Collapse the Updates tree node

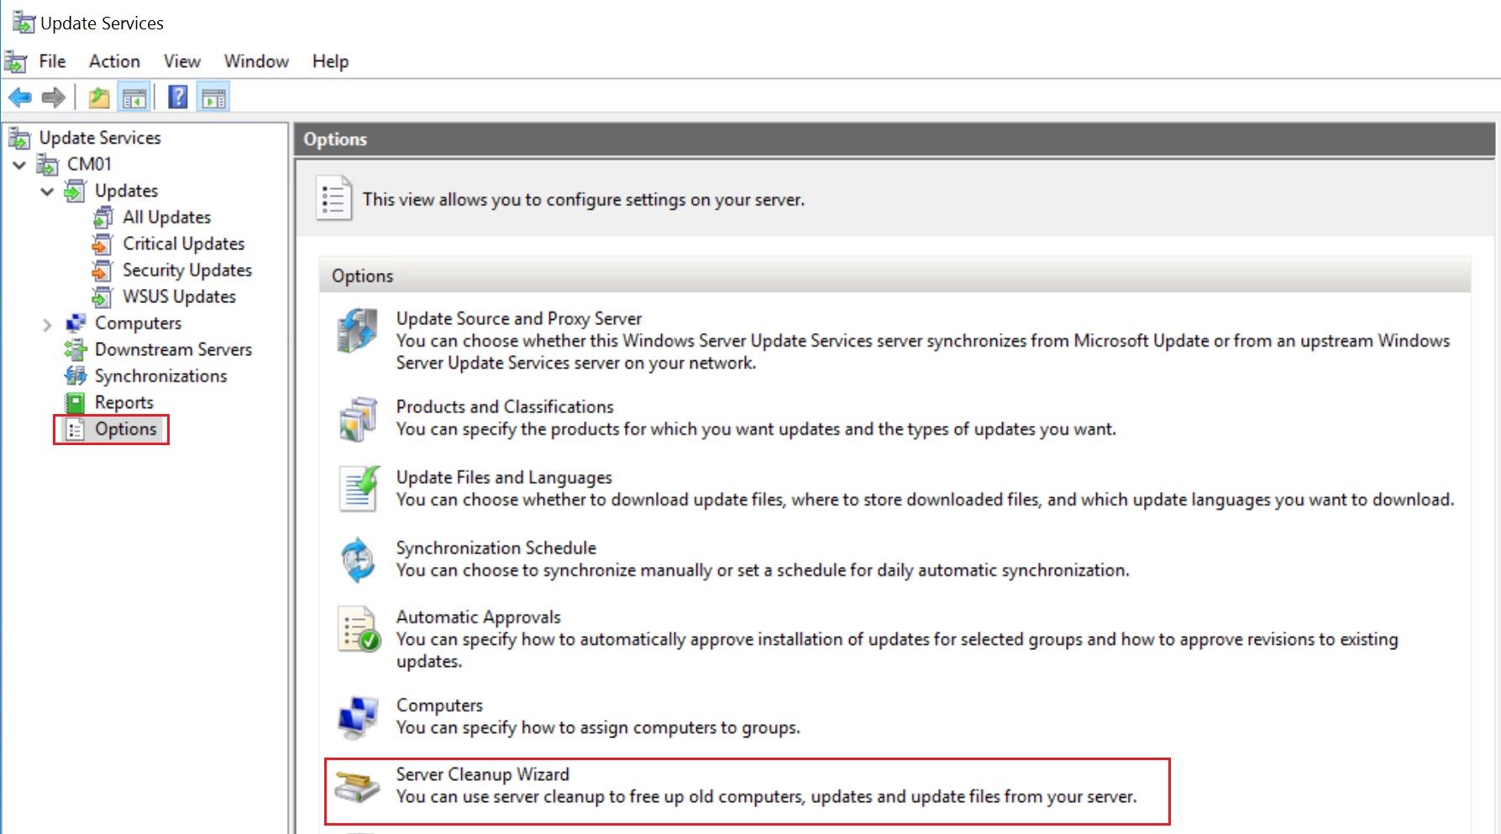tap(47, 191)
